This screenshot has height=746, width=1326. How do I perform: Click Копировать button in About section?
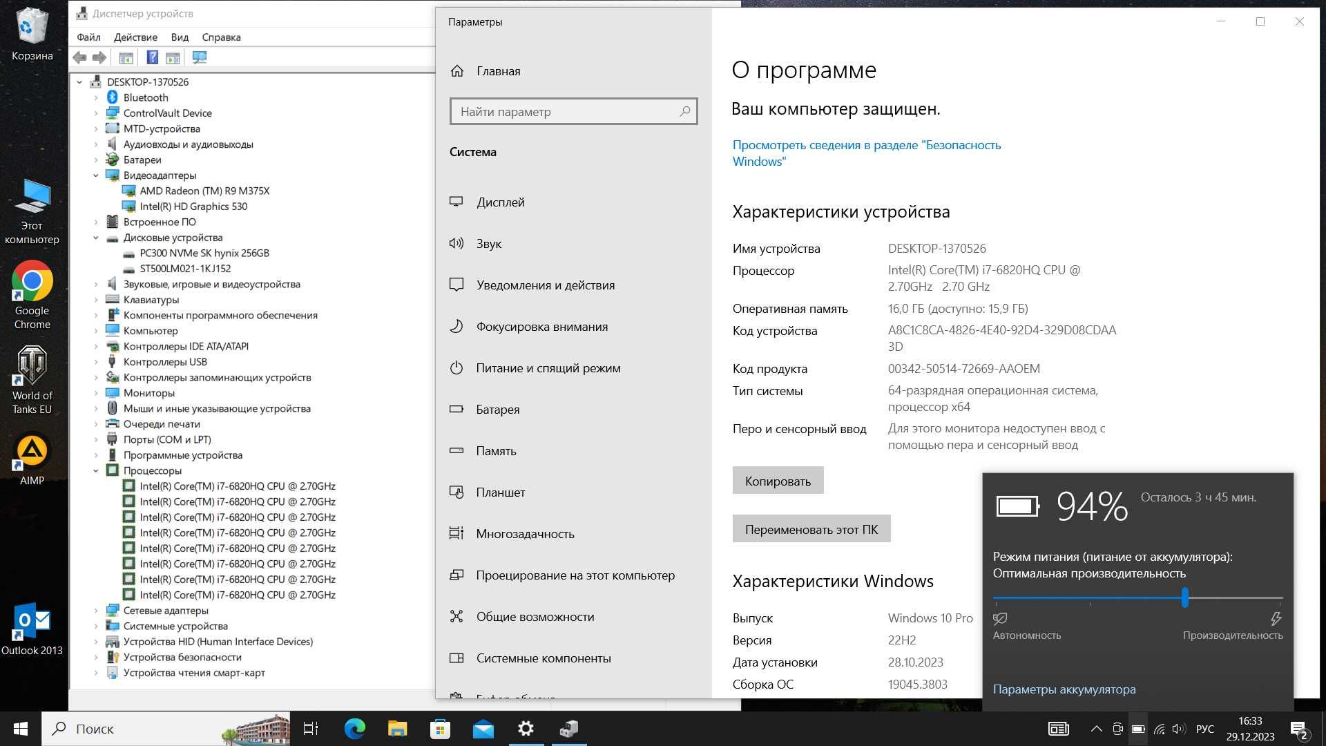point(777,480)
